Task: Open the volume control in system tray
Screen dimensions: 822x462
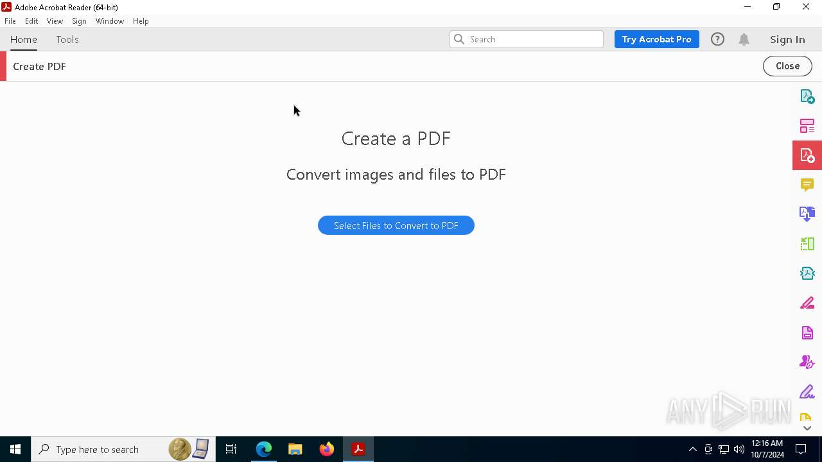Action: click(x=739, y=449)
